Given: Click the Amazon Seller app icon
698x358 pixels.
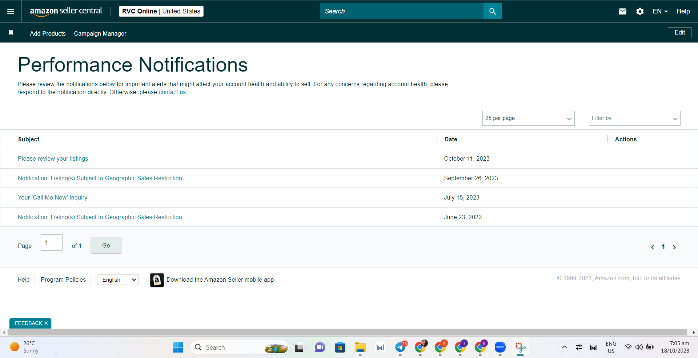Looking at the screenshot, I should tap(157, 280).
